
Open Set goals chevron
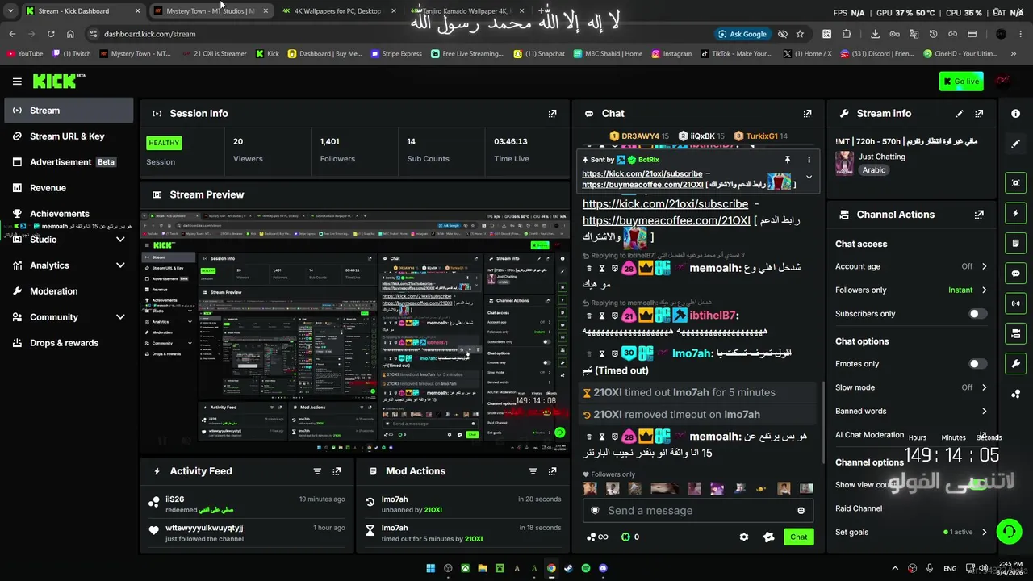[x=984, y=533]
